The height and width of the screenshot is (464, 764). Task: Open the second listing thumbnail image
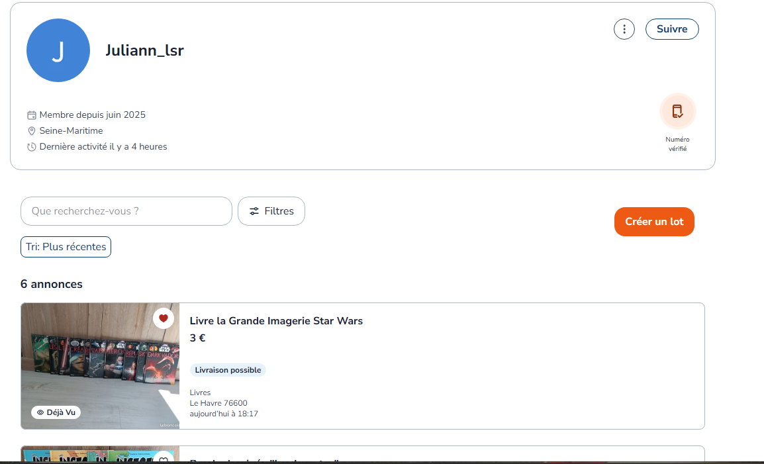click(x=100, y=455)
